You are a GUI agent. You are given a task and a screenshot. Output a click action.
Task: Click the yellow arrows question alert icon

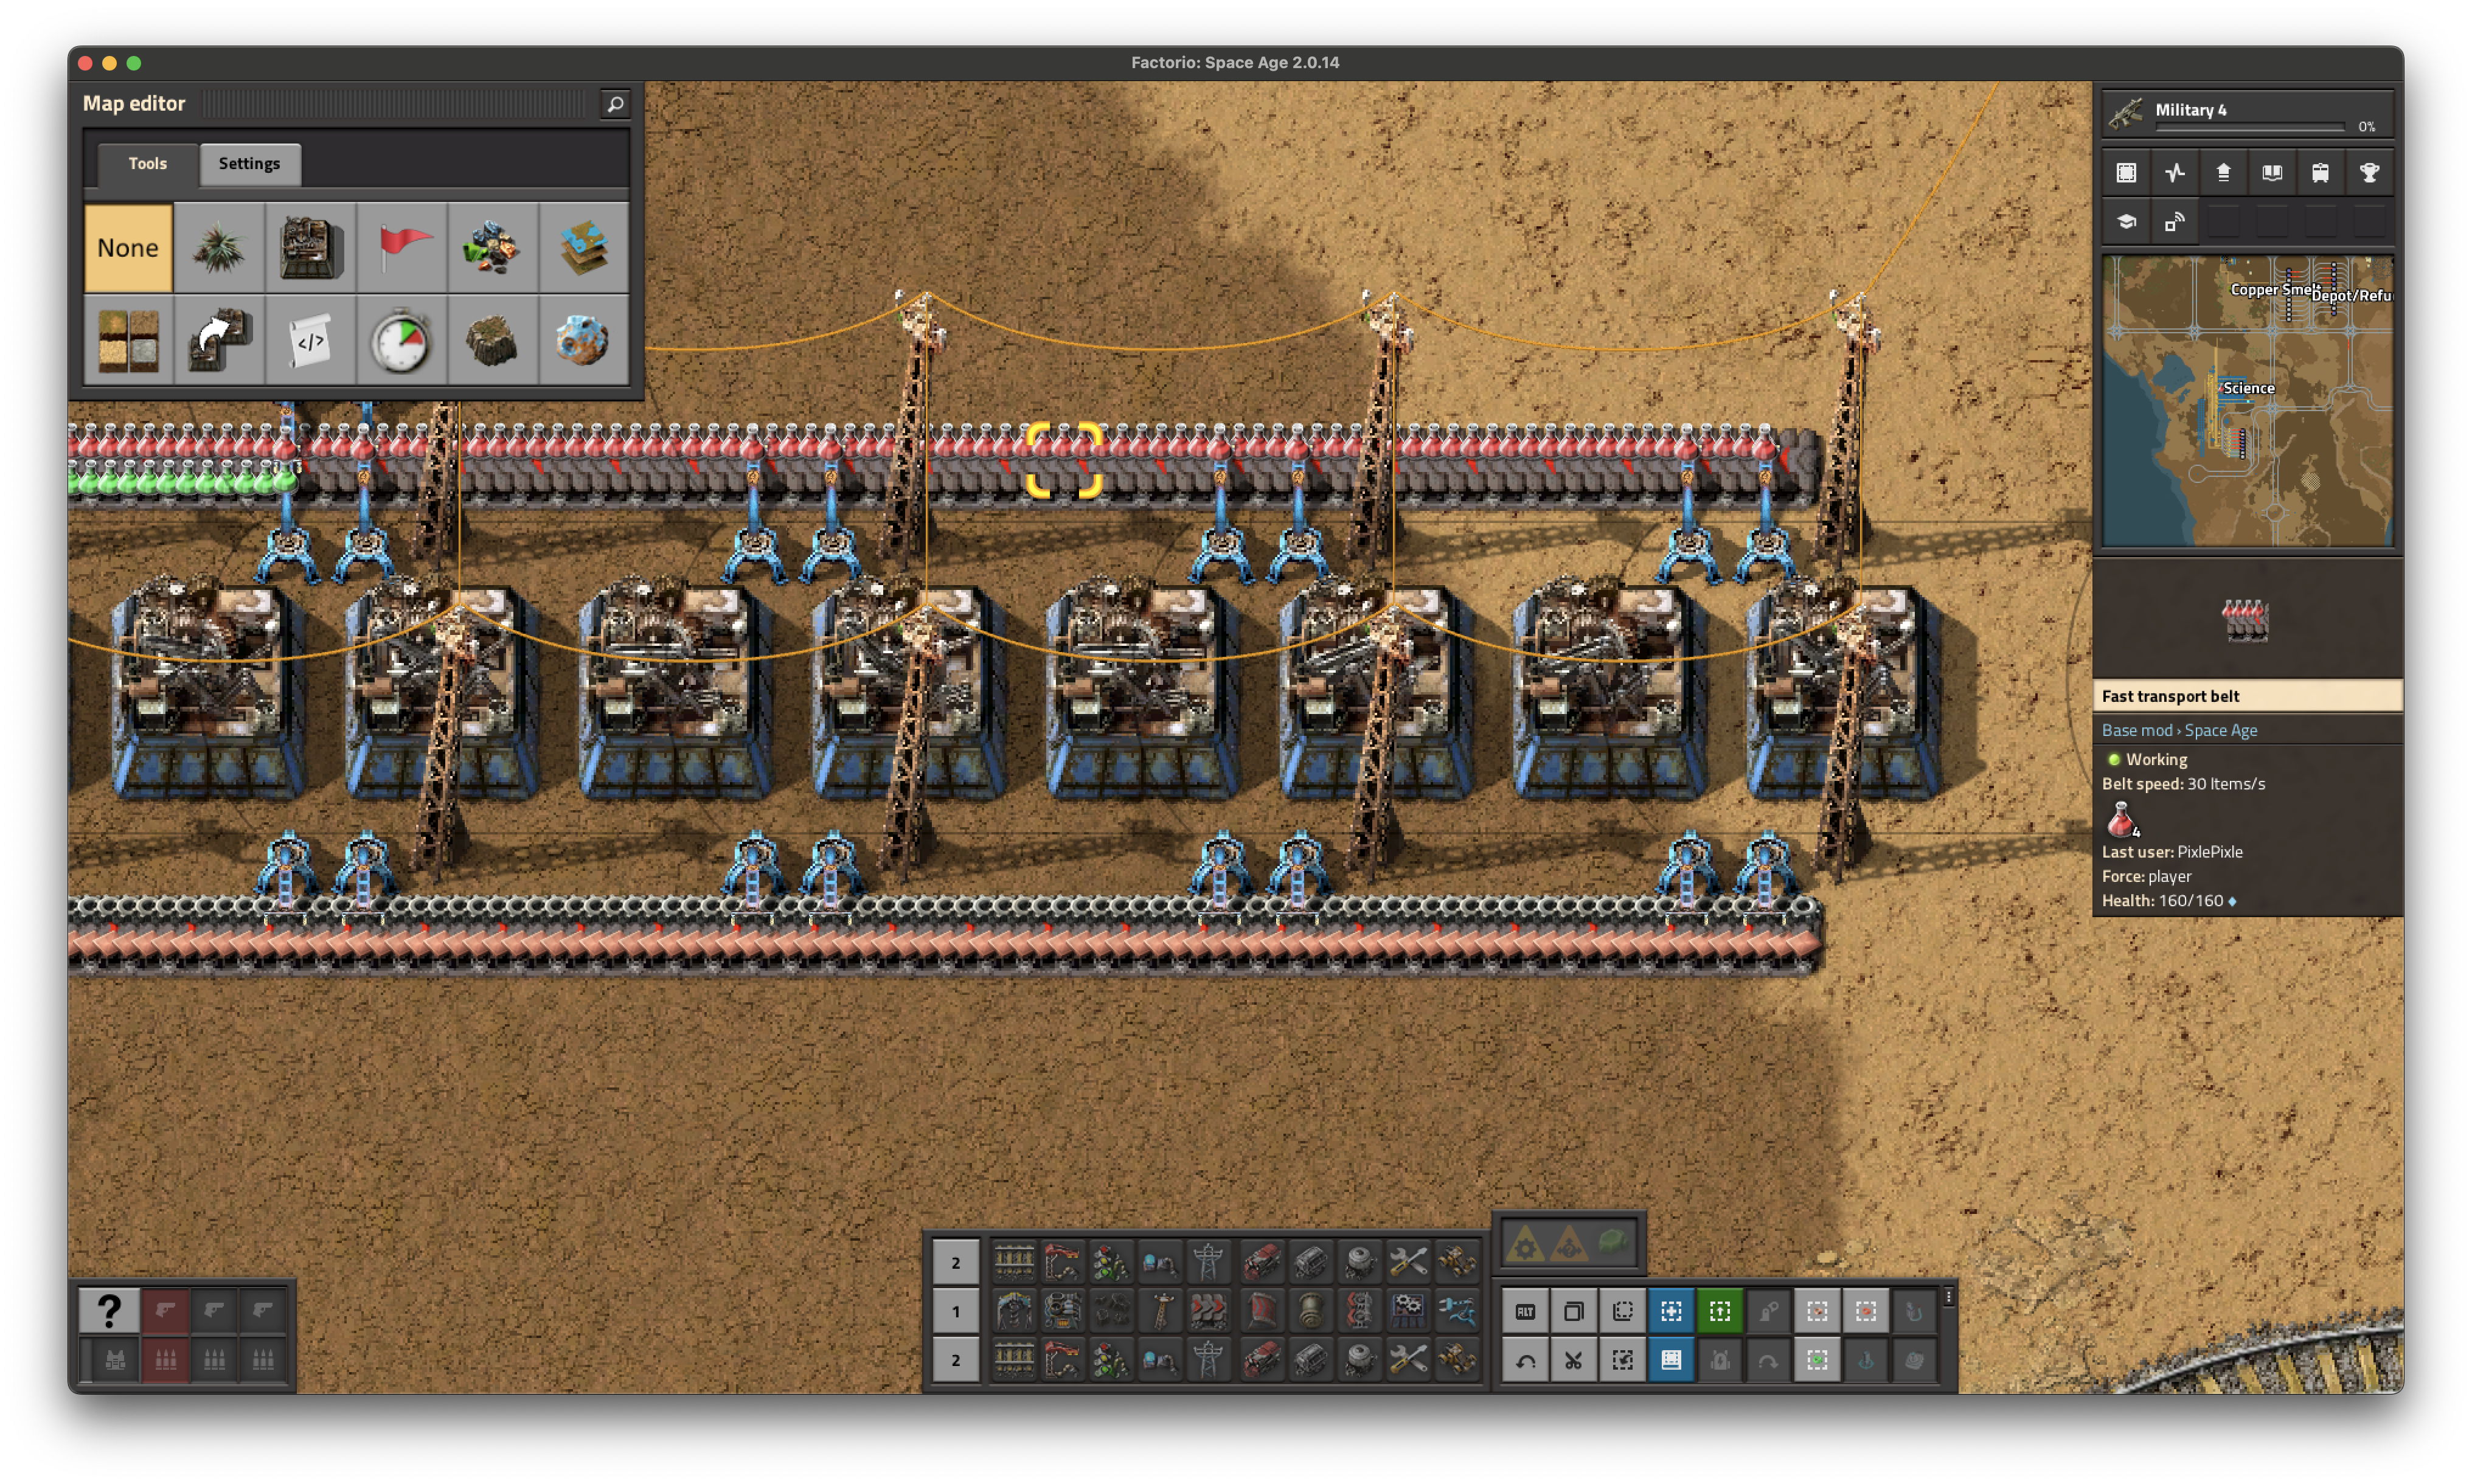pyautogui.click(x=1569, y=1244)
